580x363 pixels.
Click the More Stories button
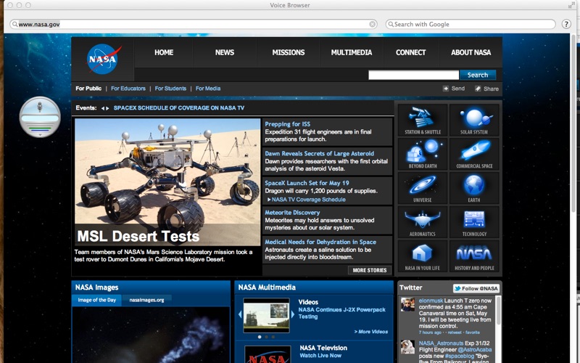[370, 270]
